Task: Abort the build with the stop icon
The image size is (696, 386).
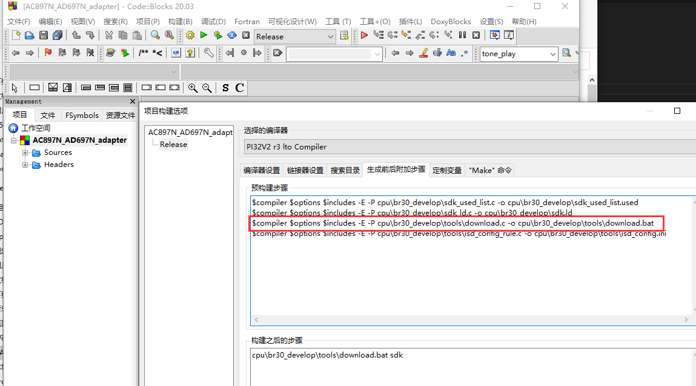Action: 246,36
